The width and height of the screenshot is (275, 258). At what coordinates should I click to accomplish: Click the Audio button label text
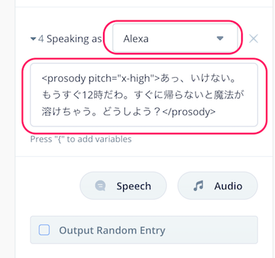pyautogui.click(x=228, y=186)
